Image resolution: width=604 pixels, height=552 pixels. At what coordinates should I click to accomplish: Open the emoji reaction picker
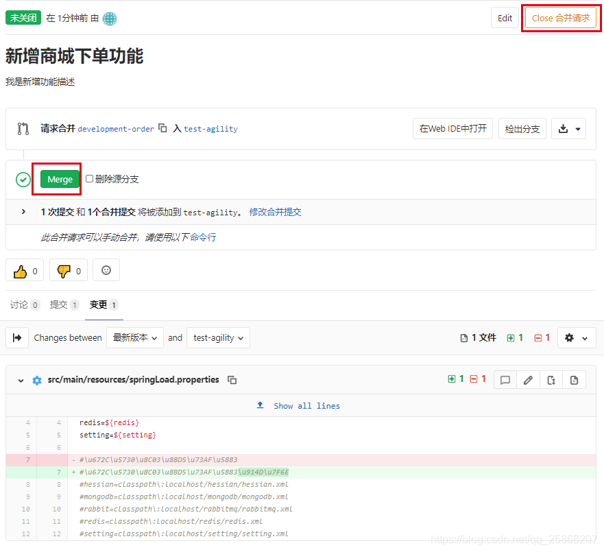106,270
